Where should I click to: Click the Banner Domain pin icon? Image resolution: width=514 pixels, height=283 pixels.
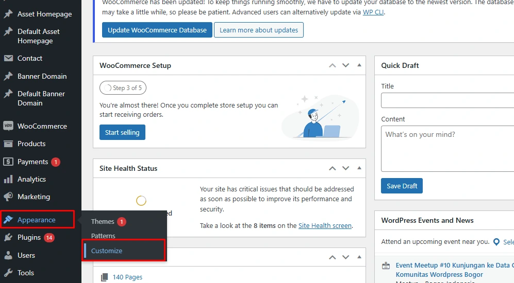[x=8, y=76]
